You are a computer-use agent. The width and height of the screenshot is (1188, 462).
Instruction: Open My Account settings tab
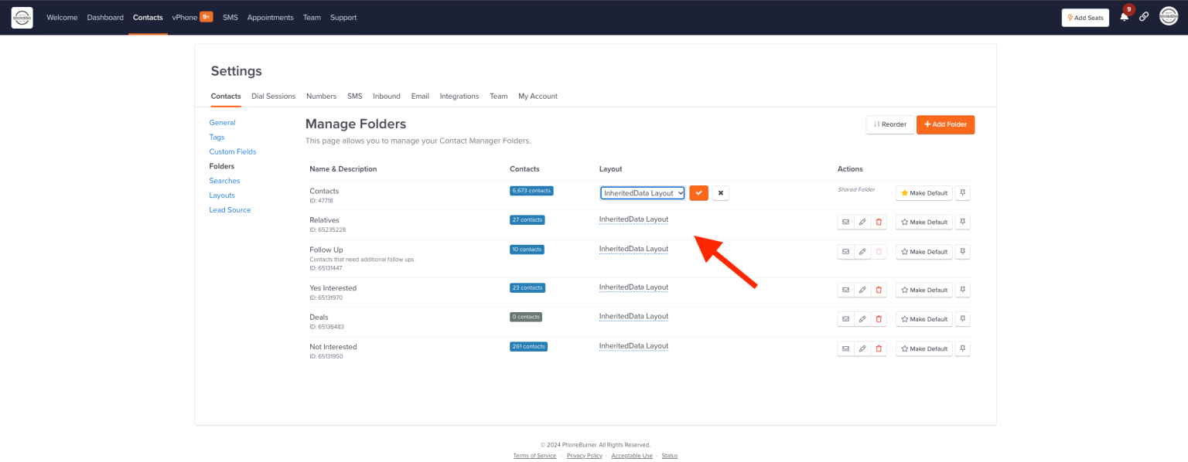pyautogui.click(x=538, y=97)
